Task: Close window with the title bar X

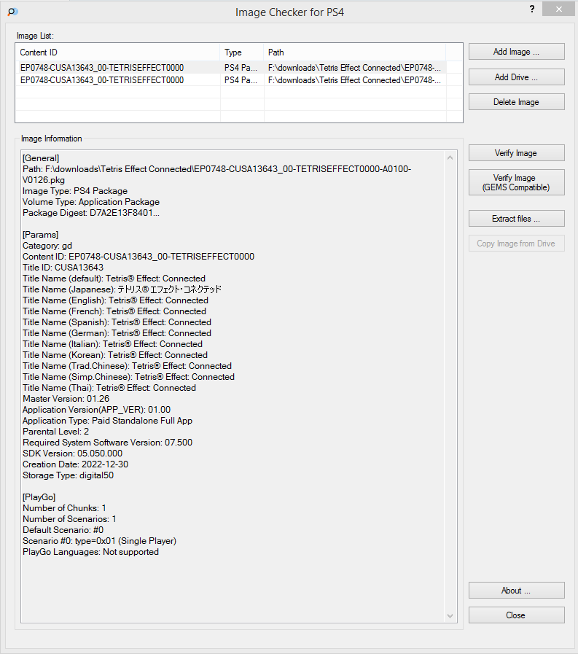Action: click(x=559, y=9)
